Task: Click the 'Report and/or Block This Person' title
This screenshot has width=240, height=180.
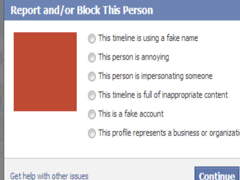Action: (x=82, y=10)
